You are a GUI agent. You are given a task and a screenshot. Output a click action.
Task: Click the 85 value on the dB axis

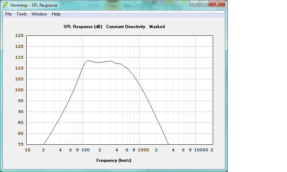(x=21, y=123)
